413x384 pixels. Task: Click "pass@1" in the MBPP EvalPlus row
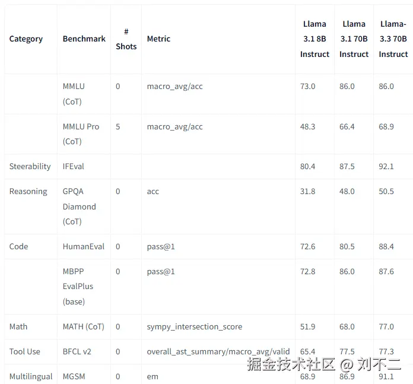pos(161,272)
